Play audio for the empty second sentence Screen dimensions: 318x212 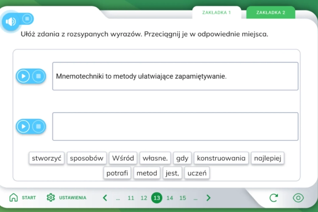(23, 127)
